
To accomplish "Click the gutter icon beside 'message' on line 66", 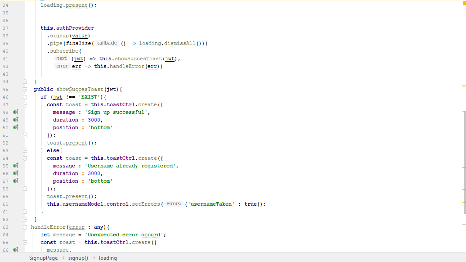I will point(15,250).
